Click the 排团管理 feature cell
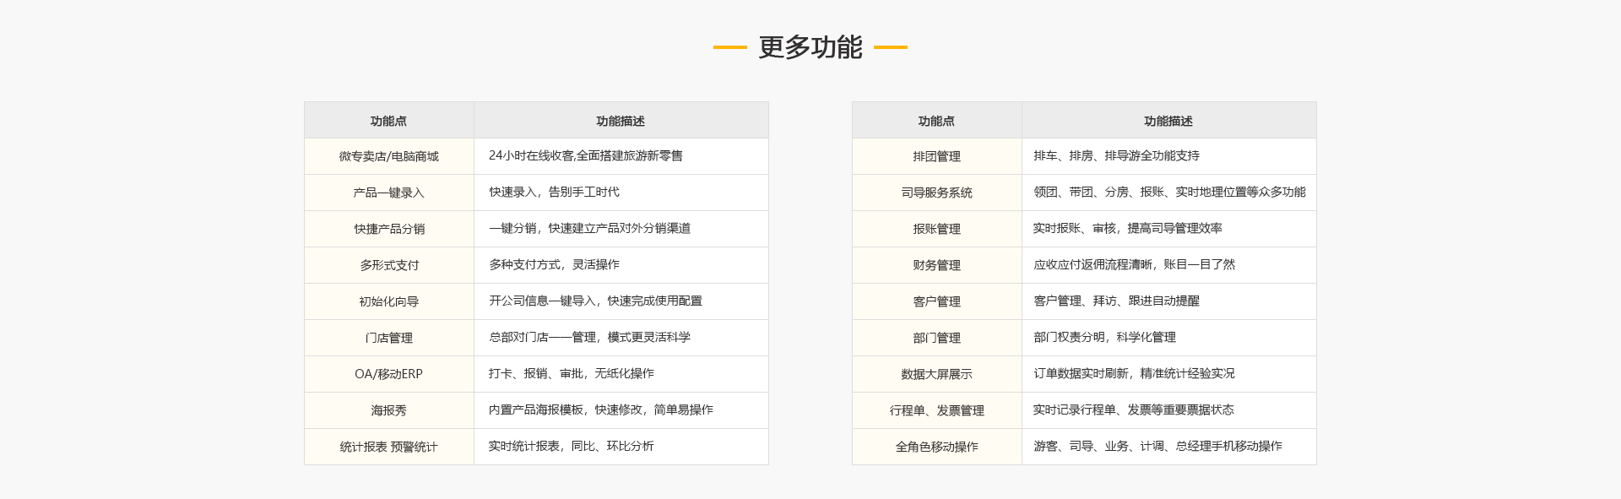 936,156
